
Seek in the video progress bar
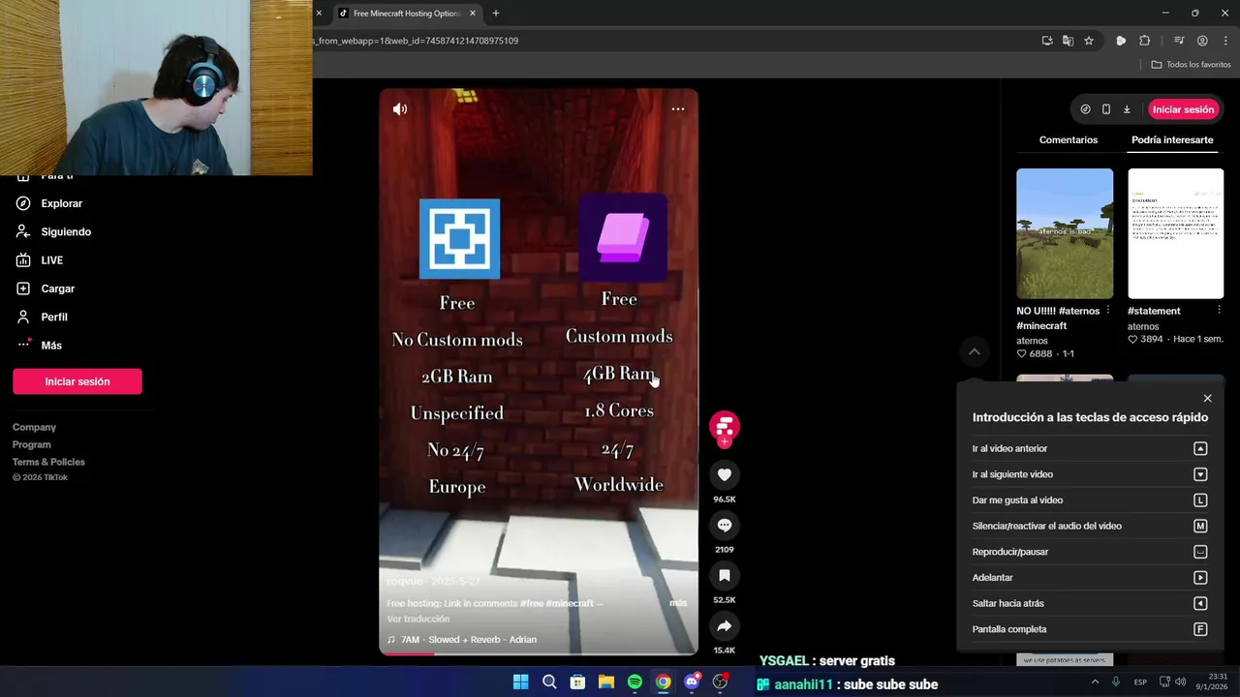539,653
